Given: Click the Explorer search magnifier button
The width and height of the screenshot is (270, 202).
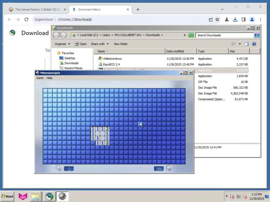Looking at the screenshot, I should point(257,35).
